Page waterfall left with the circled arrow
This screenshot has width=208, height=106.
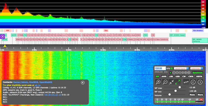(x=193, y=82)
